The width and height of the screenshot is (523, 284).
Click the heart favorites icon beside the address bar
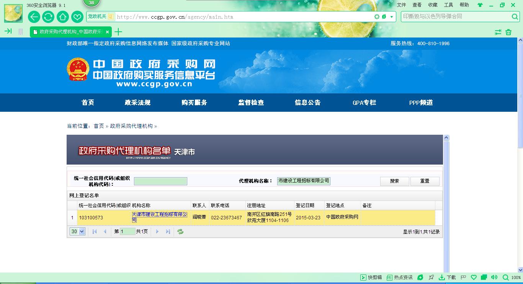coord(77,17)
